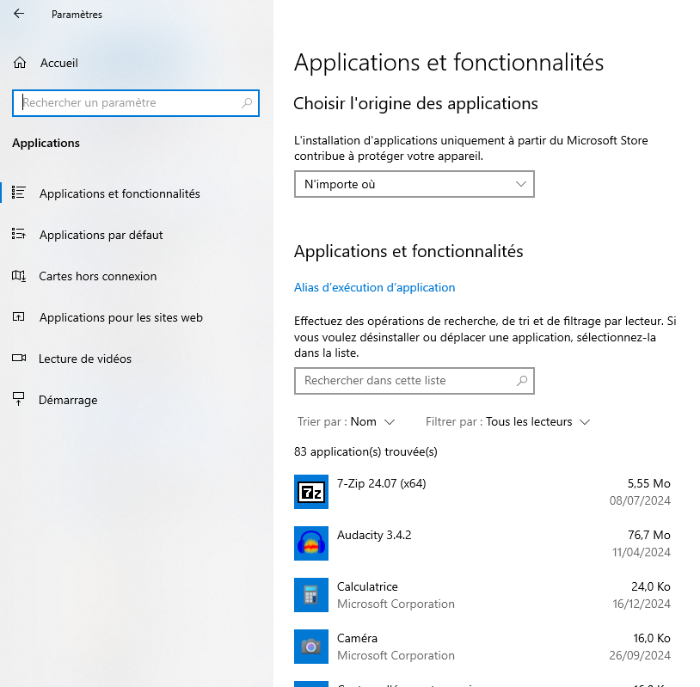Open Lecture de vidéos settings
The width and height of the screenshot is (700, 687).
click(85, 359)
